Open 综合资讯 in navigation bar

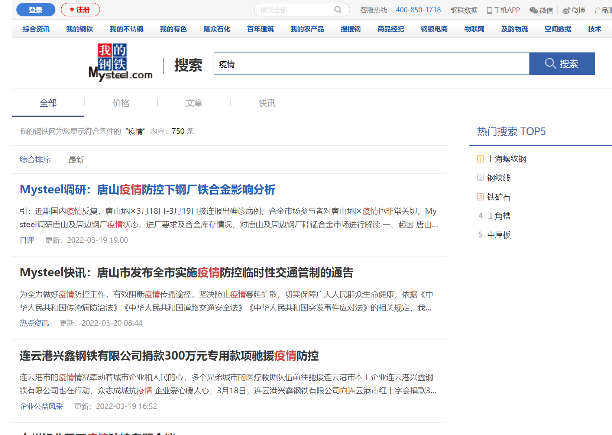click(36, 29)
